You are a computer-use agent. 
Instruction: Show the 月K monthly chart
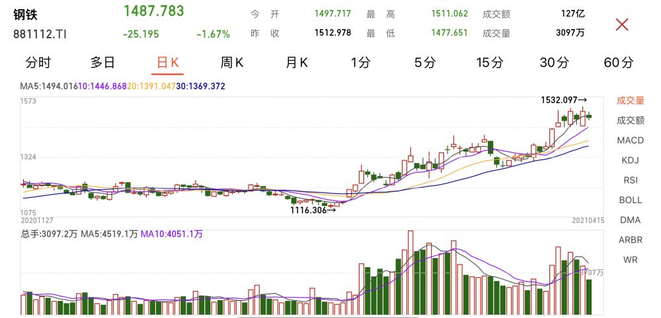point(297,63)
